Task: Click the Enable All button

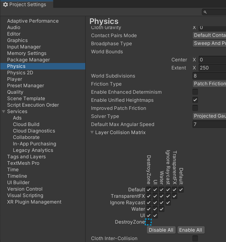Action: pyautogui.click(x=191, y=230)
